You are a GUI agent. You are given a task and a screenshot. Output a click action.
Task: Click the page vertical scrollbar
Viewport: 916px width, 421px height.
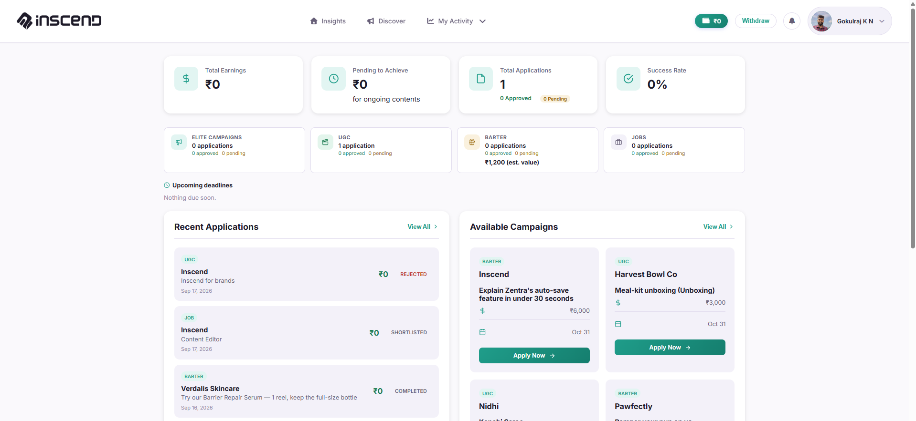pyautogui.click(x=913, y=129)
